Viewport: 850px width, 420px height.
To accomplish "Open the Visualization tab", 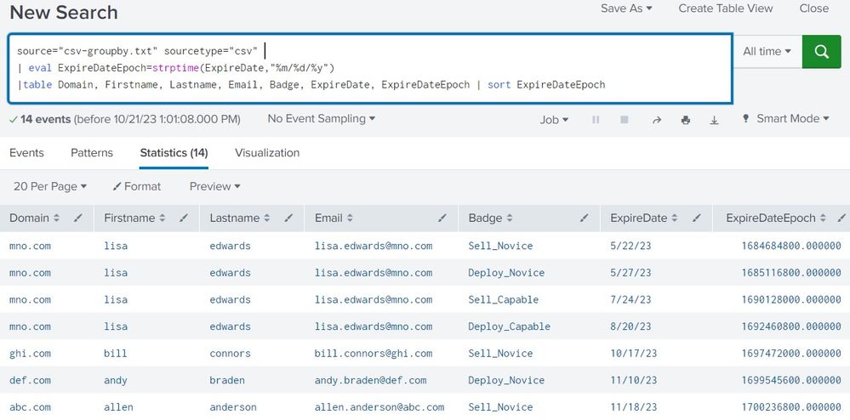I will click(x=267, y=153).
